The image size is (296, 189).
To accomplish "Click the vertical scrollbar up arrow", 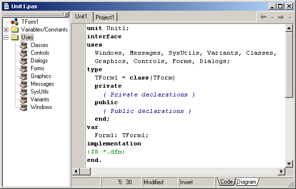I will tap(289, 28).
